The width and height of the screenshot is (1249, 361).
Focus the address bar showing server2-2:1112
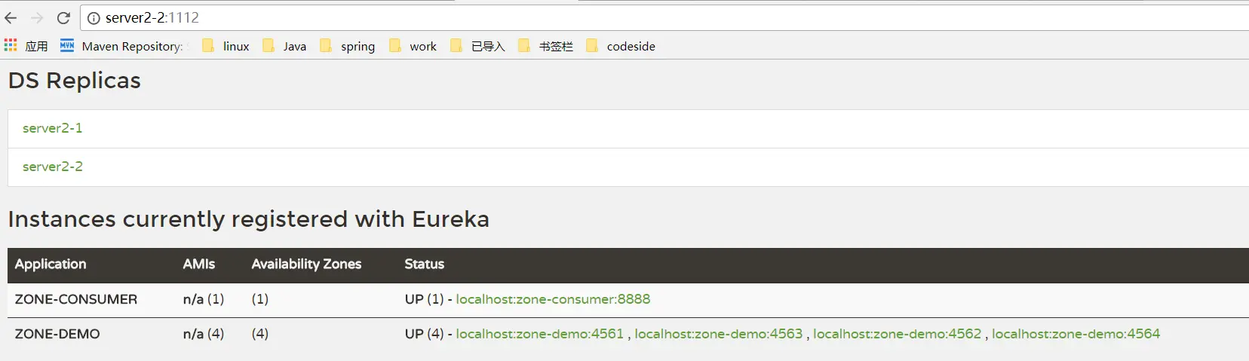(664, 18)
